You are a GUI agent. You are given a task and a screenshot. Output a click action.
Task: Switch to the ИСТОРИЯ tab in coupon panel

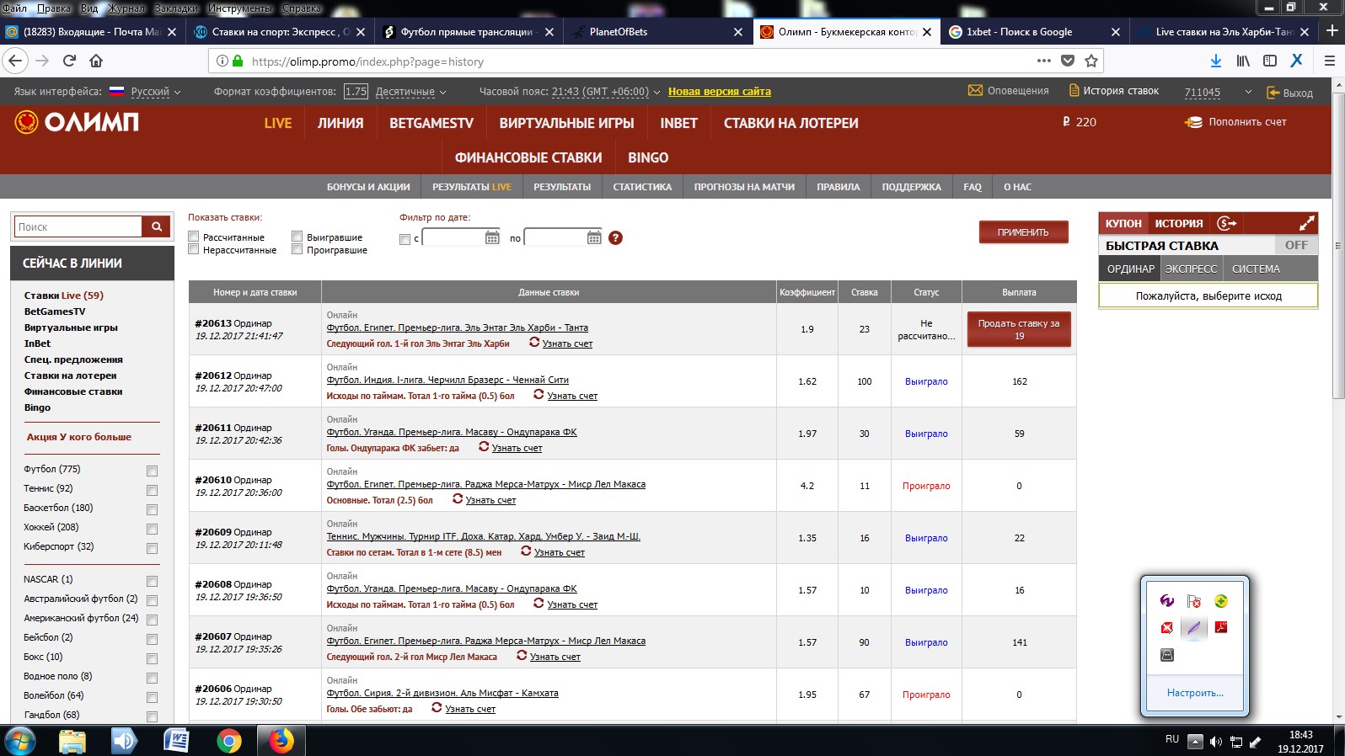[x=1179, y=223]
